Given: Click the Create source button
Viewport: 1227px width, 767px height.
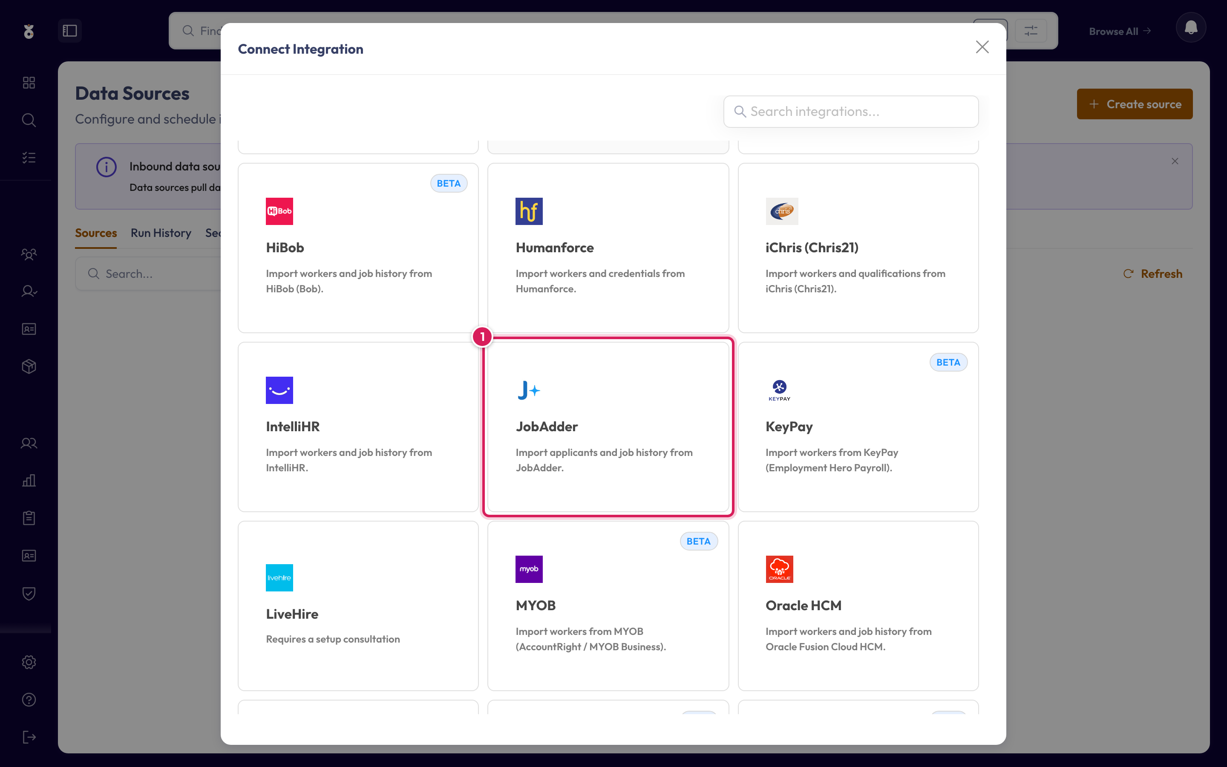Looking at the screenshot, I should (x=1134, y=104).
